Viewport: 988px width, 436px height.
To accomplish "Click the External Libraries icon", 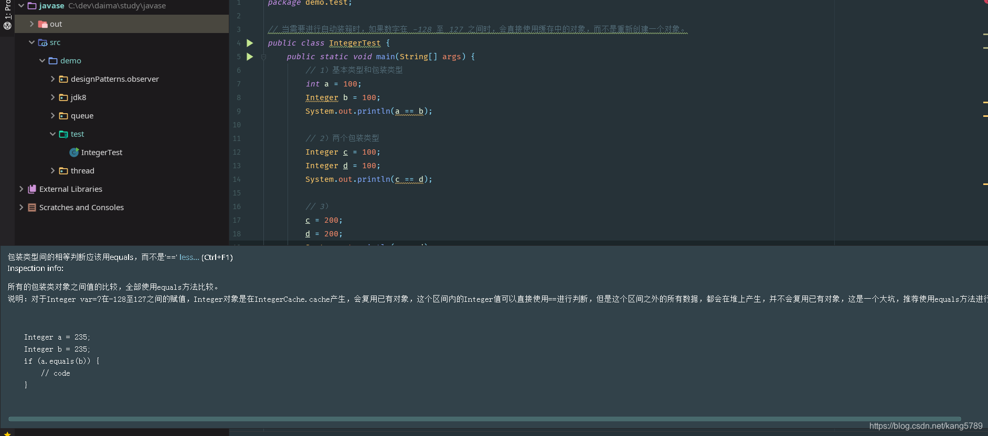I will (x=32, y=189).
